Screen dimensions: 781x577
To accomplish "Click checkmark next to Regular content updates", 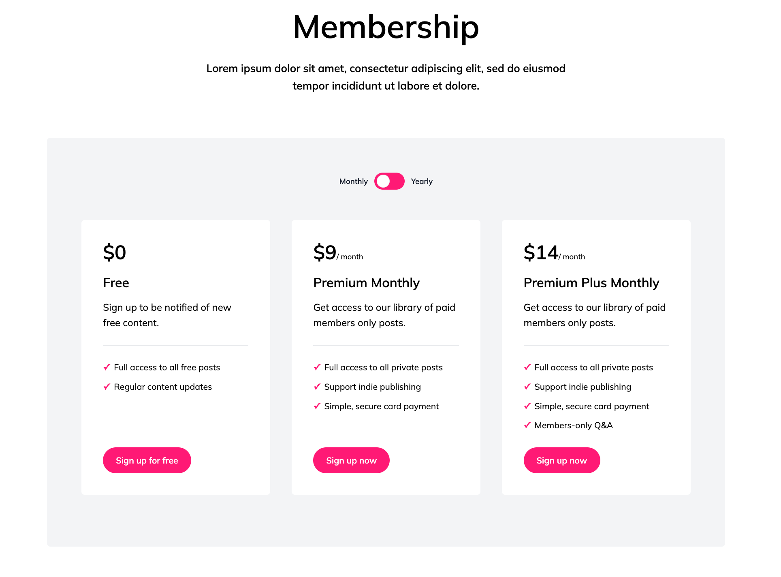I will 107,387.
